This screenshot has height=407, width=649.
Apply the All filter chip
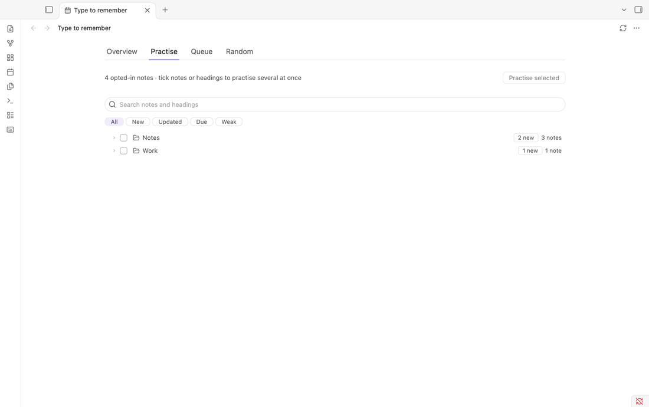114,122
